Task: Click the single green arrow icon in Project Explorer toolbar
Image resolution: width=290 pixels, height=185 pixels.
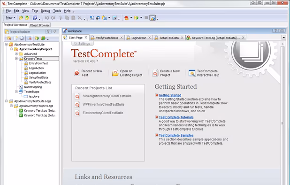Action: tap(37, 39)
